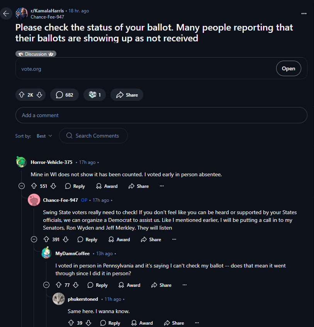314x327 pixels.
Task: Click the back arrow icon
Action: click(6, 14)
